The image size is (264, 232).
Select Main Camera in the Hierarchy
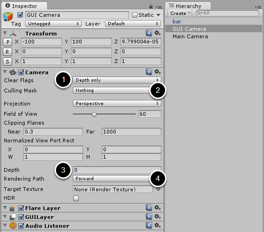click(x=190, y=36)
